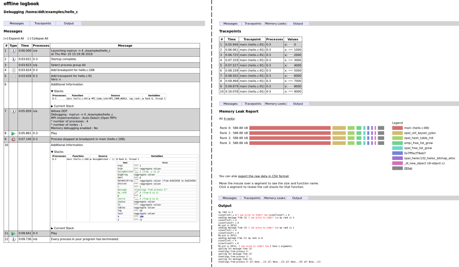
Task: Click the 'Select process group All' message
Action: (68, 65)
